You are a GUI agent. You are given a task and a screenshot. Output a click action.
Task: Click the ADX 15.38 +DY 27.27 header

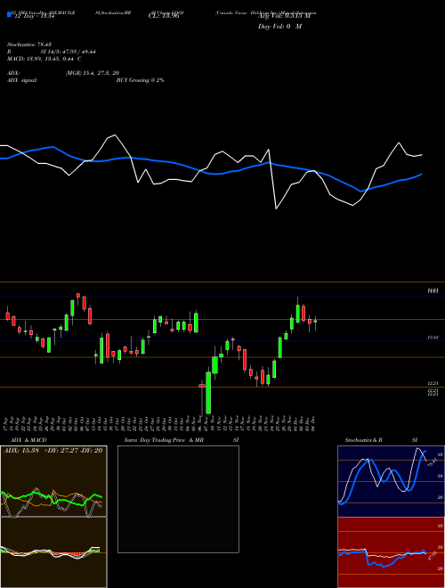(53, 451)
